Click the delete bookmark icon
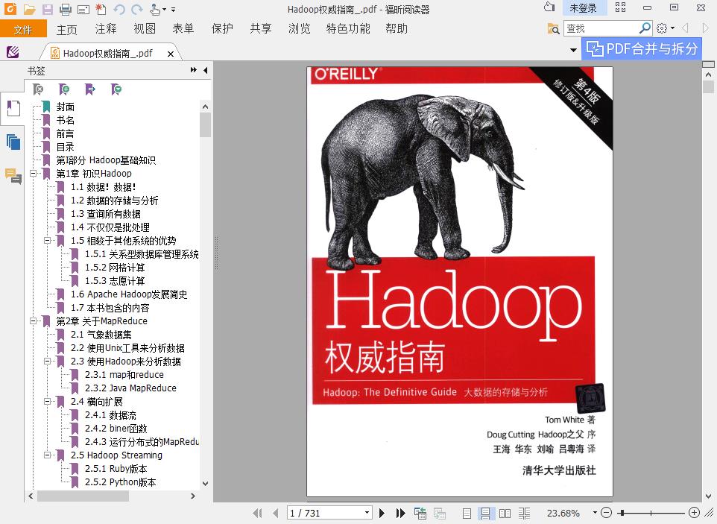717x524 pixels. coord(38,89)
